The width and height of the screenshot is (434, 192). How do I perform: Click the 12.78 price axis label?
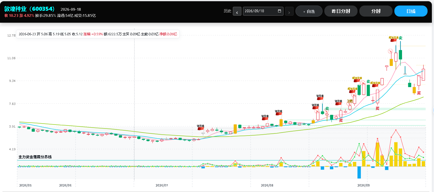tap(11, 35)
